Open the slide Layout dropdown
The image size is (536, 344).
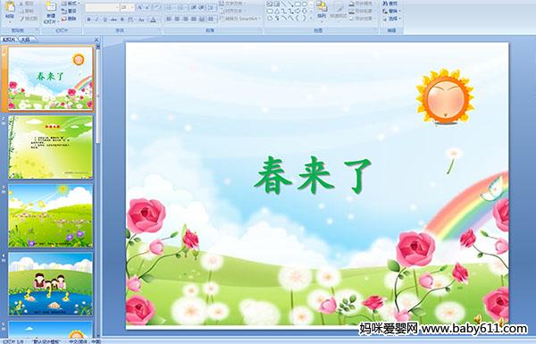[71, 4]
